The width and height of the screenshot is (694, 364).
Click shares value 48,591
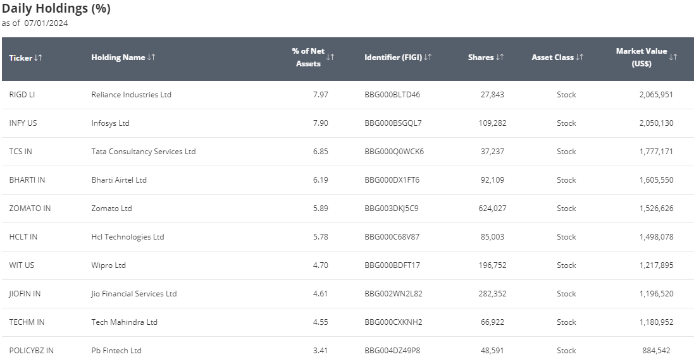coord(492,351)
